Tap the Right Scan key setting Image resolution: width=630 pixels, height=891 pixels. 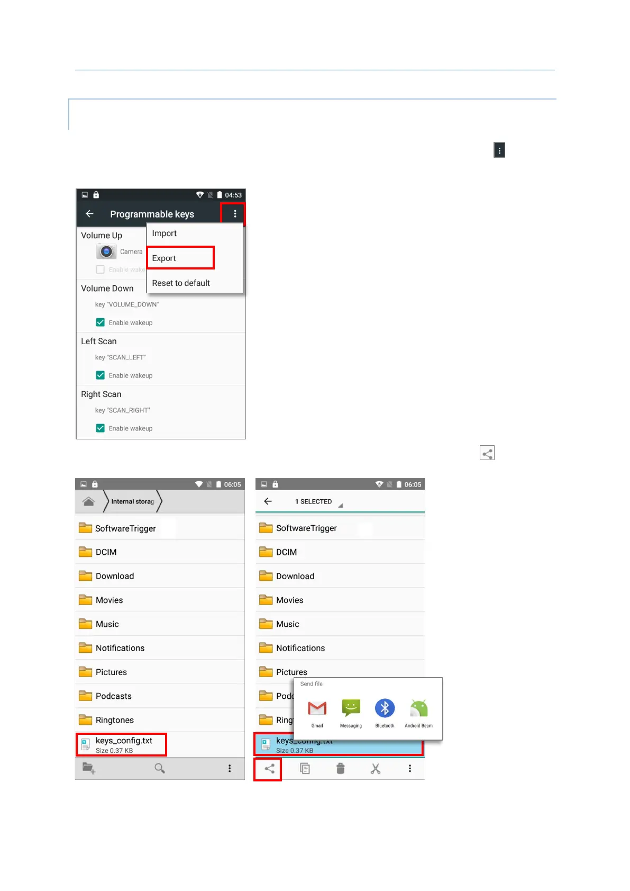click(101, 394)
